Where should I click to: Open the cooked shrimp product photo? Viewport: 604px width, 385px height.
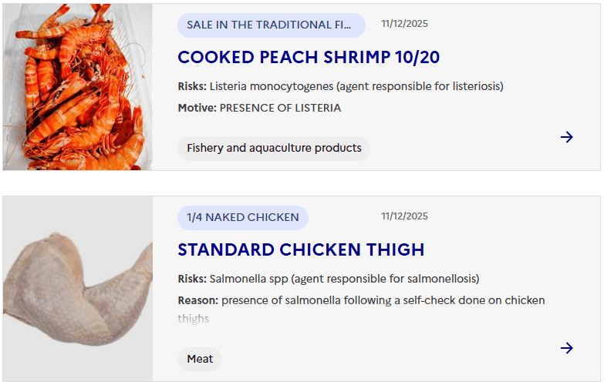tap(77, 87)
